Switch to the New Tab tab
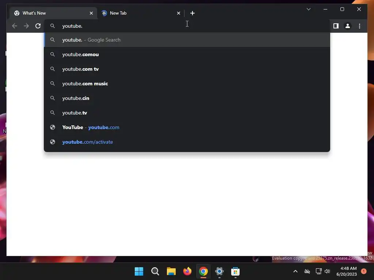This screenshot has height=280, width=374. pos(141,13)
